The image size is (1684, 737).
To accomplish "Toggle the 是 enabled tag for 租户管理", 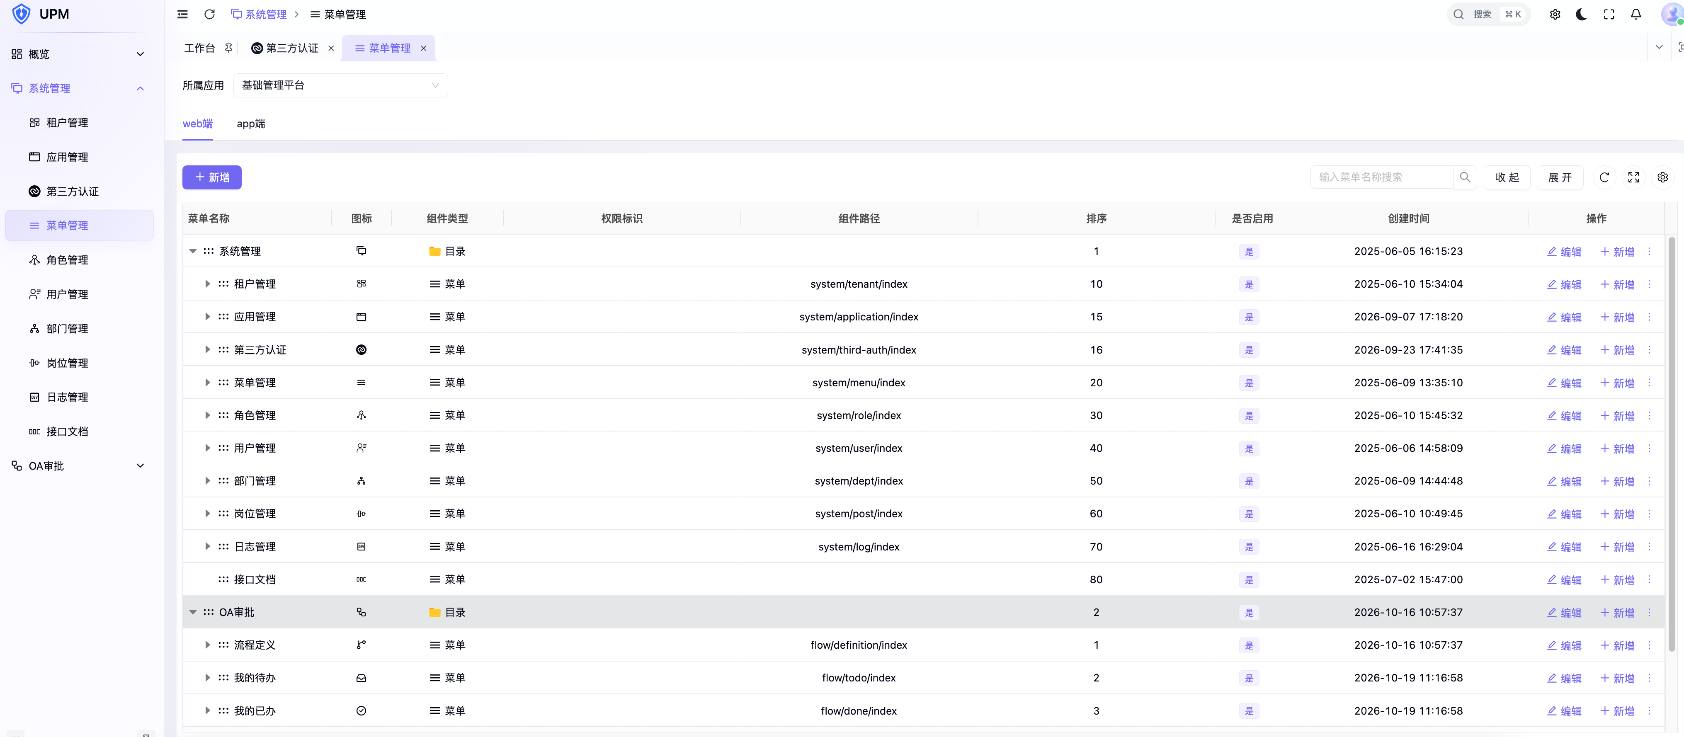I will [1249, 284].
